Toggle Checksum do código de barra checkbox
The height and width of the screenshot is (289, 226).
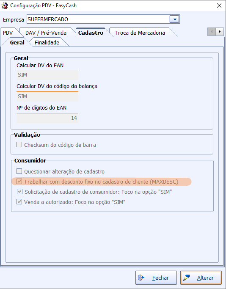pos(19,145)
